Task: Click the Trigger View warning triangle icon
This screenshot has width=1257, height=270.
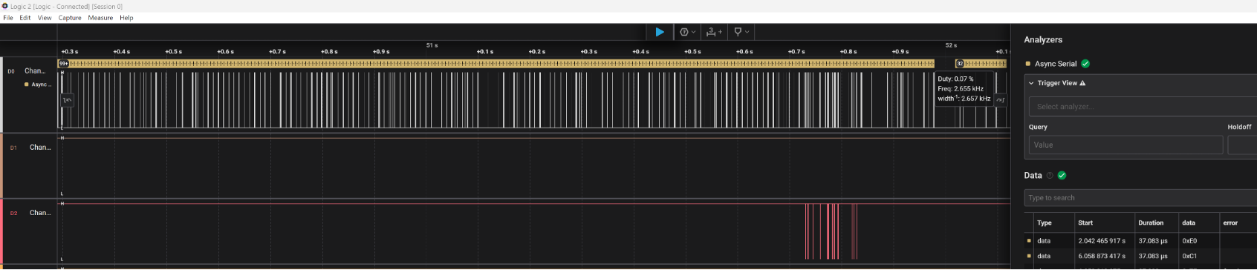Action: pos(1082,83)
